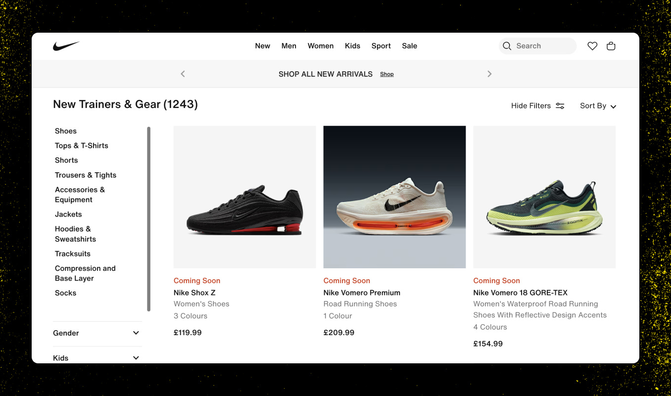Click the Shop link in banner
The width and height of the screenshot is (671, 396).
(x=387, y=74)
